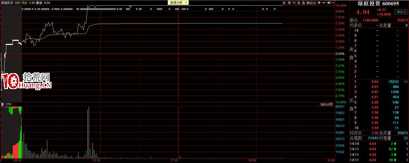This screenshot has height=163, width=409.
Task: Click the tallest volume bar before 10:30
Action: pyautogui.click(x=88, y=132)
